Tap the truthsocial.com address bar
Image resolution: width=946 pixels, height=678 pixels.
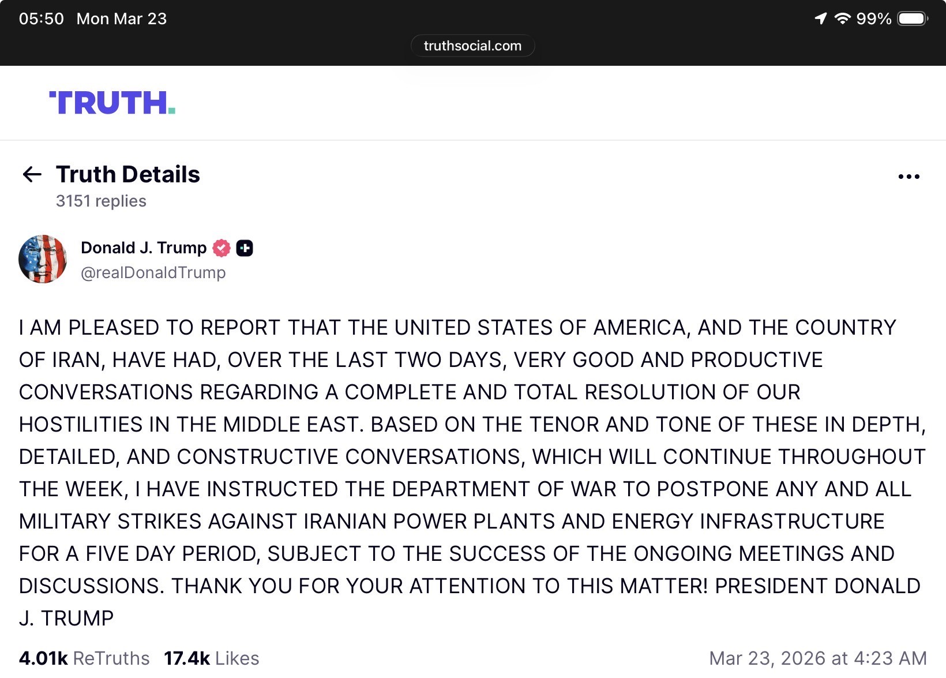(x=472, y=46)
